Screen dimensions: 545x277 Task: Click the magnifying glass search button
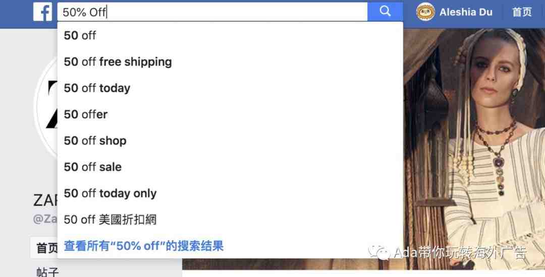[385, 12]
